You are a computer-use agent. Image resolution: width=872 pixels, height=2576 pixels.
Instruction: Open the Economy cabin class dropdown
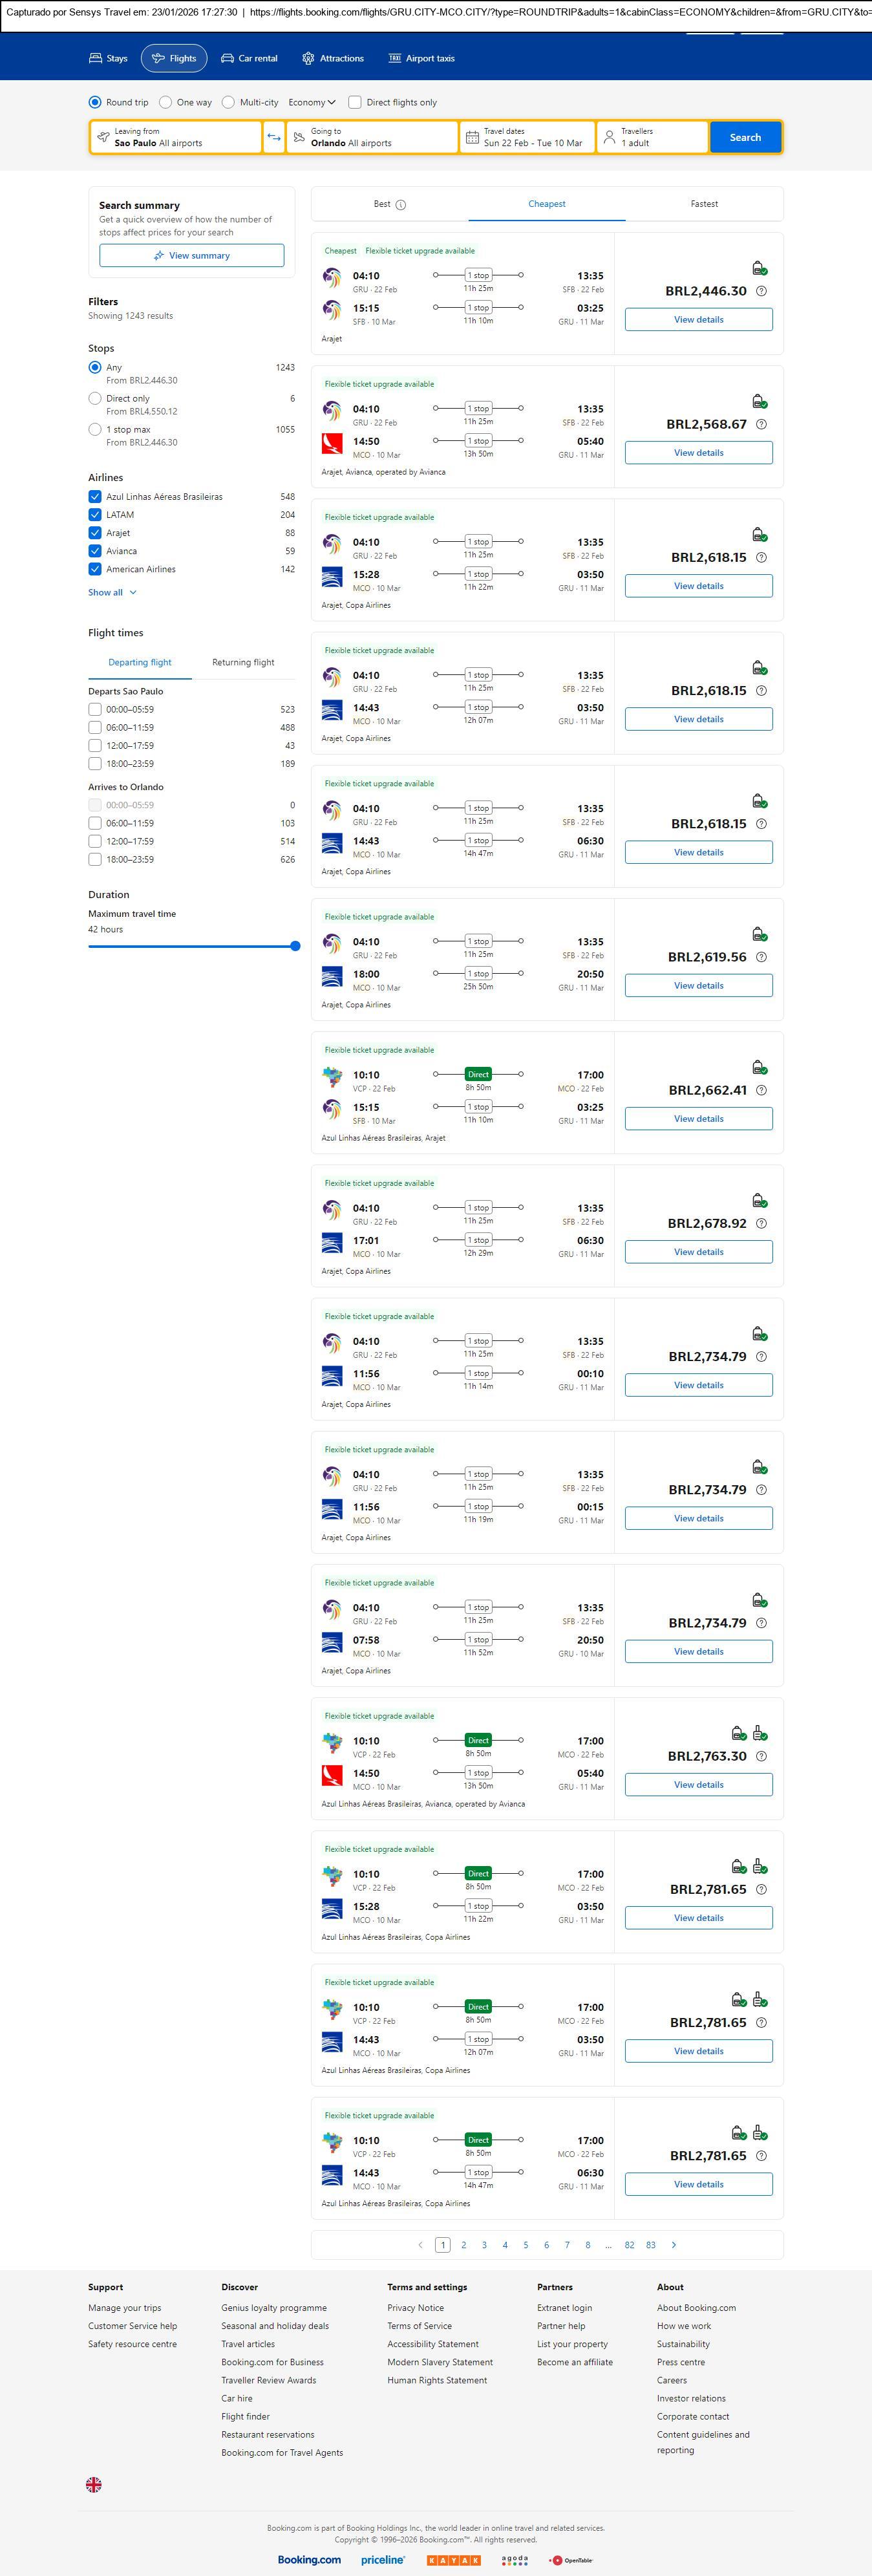tap(312, 102)
